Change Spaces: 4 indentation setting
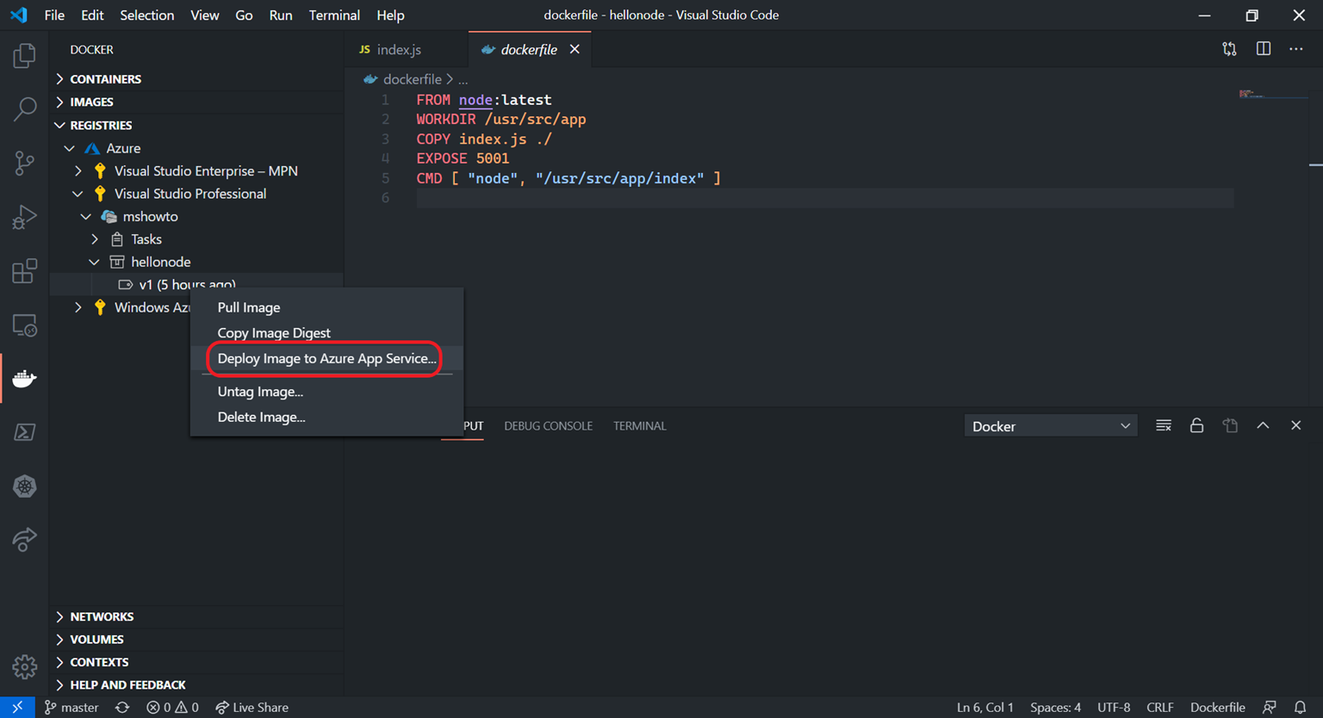This screenshot has height=718, width=1323. click(1055, 707)
